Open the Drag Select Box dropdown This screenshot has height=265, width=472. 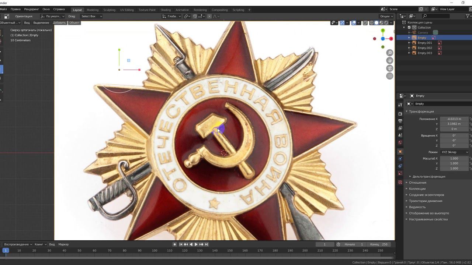point(91,16)
